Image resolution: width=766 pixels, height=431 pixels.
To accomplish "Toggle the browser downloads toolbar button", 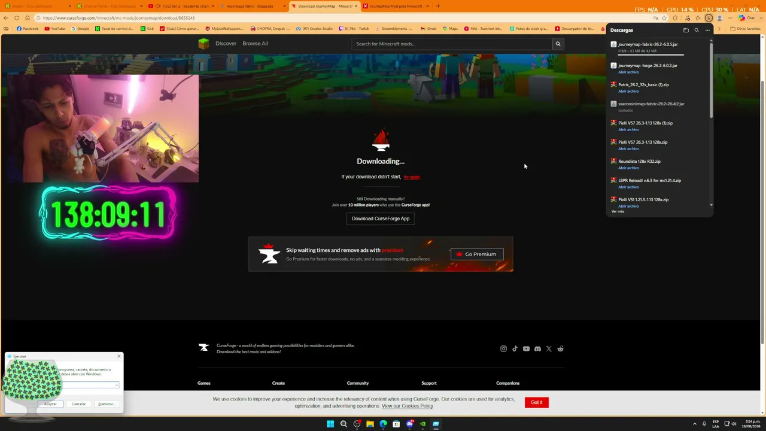I will (709, 18).
